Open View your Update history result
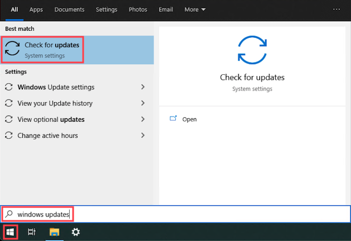 55,103
